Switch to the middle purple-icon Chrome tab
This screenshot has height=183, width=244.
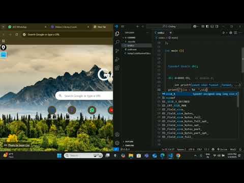(70, 27)
